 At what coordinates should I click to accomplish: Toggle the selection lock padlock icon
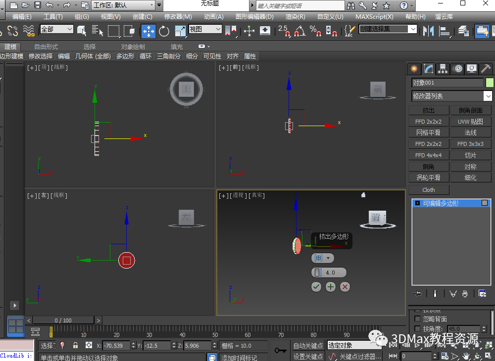click(75, 345)
